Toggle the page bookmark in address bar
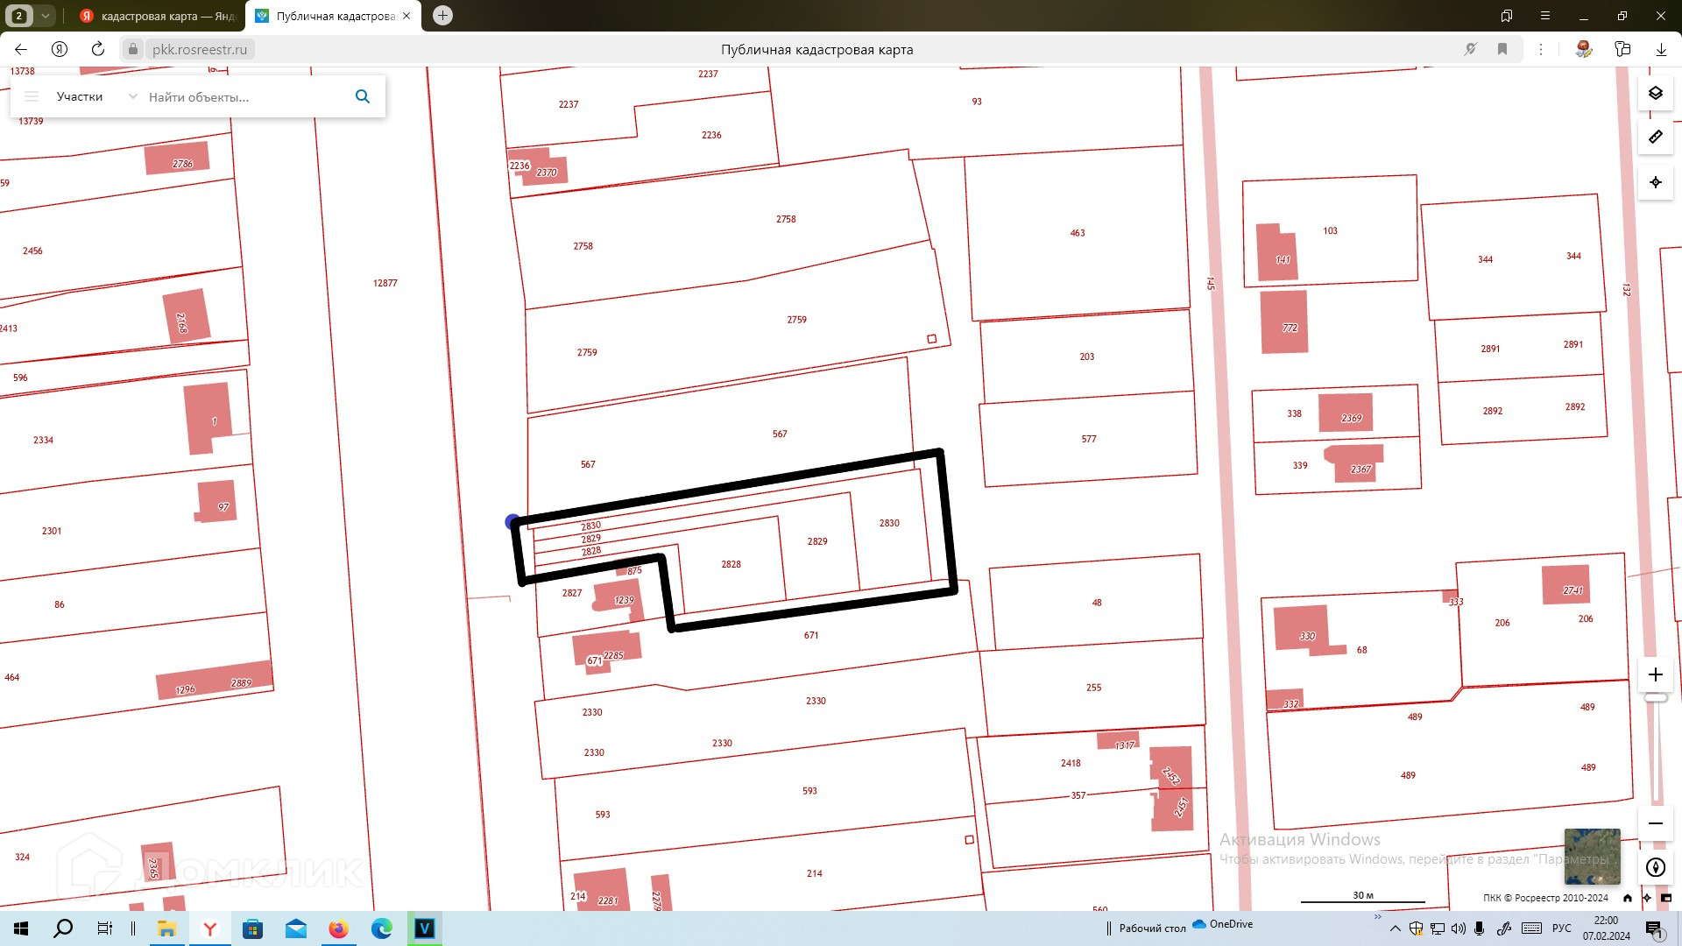 click(1502, 49)
